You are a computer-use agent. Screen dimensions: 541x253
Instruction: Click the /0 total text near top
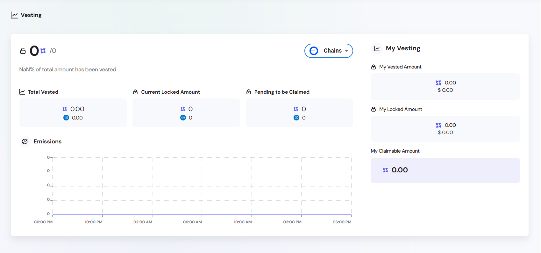coord(53,51)
